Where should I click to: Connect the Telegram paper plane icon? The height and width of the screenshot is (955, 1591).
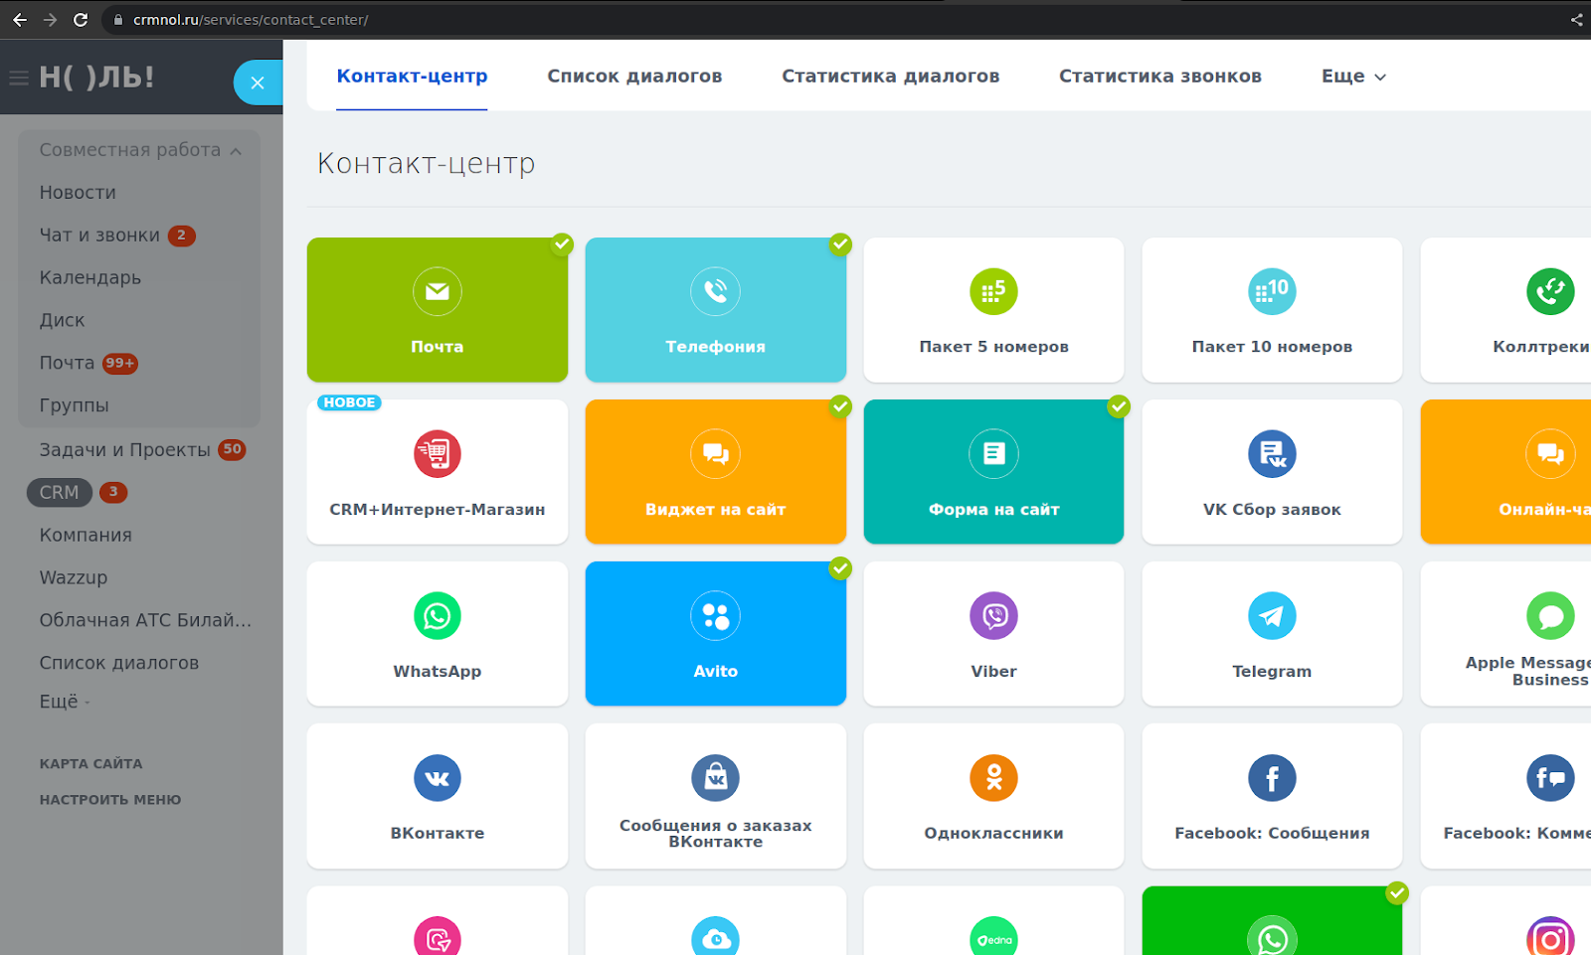tap(1272, 616)
